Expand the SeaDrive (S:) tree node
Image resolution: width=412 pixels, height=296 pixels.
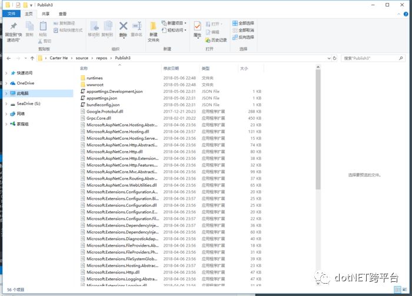[6, 104]
